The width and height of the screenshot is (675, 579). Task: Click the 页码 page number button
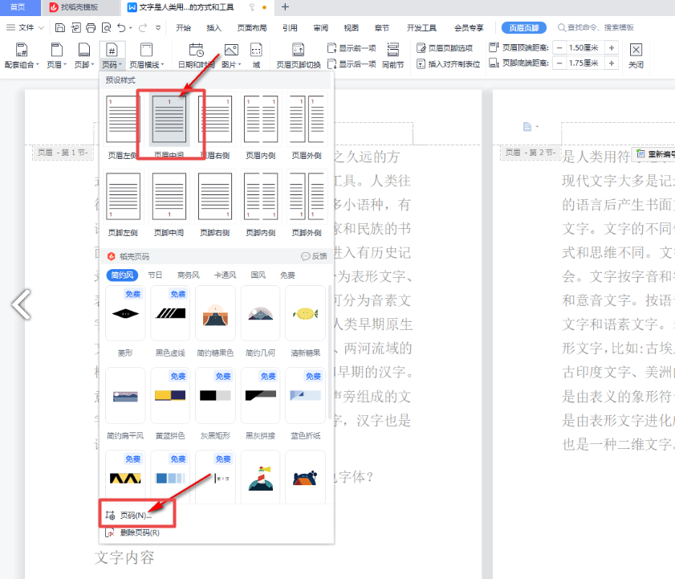[x=112, y=55]
